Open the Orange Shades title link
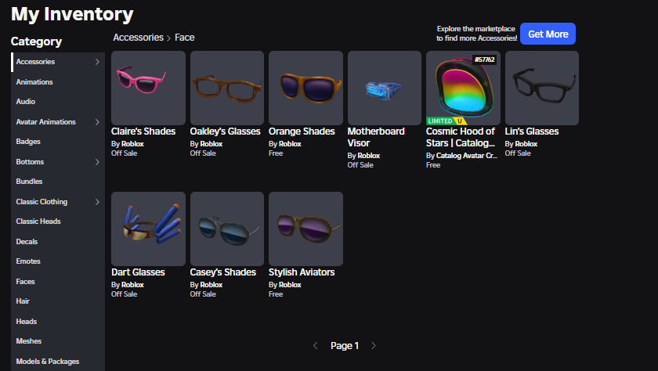Viewport: 658px width, 371px height. (x=302, y=131)
